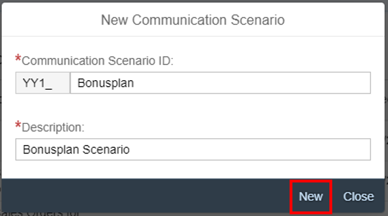The width and height of the screenshot is (388, 216).
Task: Click the New button in dialog footer
Action: point(311,197)
